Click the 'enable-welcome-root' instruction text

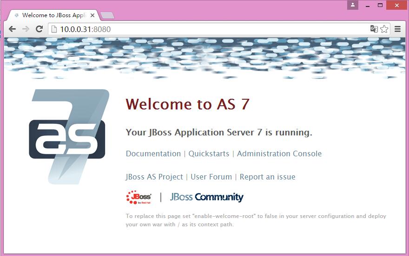pyautogui.click(x=256, y=220)
